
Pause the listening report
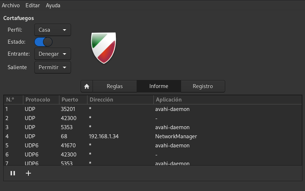coord(13,173)
